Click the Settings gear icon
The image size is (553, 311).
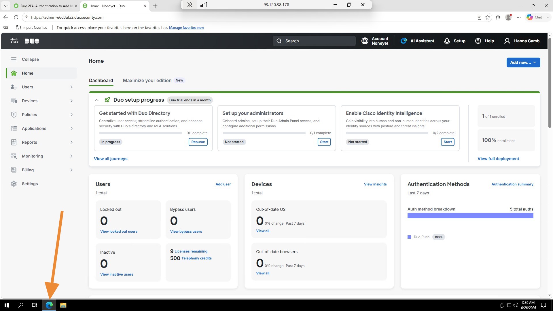(x=14, y=184)
